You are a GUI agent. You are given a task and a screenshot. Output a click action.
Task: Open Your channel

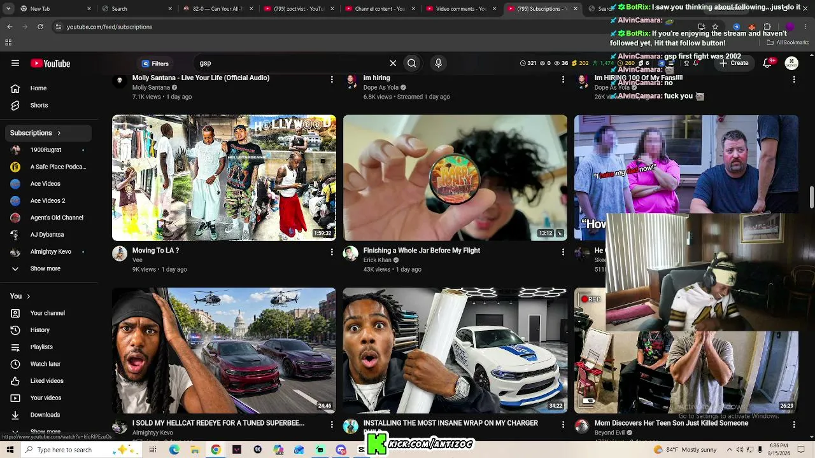(48, 313)
